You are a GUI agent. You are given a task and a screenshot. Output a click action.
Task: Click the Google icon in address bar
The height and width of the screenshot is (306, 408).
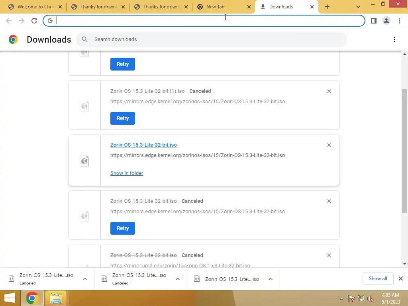pyautogui.click(x=50, y=21)
